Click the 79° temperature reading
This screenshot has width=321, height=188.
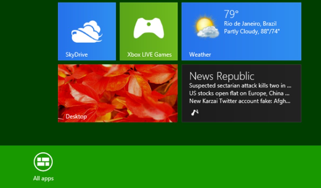coord(231,14)
